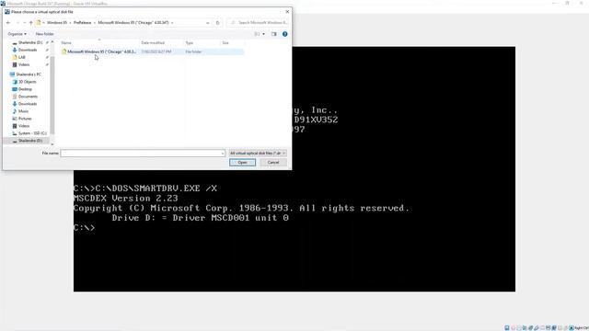The image size is (589, 331).
Task: Open the virtual optical disk file type filter
Action: (x=258, y=154)
